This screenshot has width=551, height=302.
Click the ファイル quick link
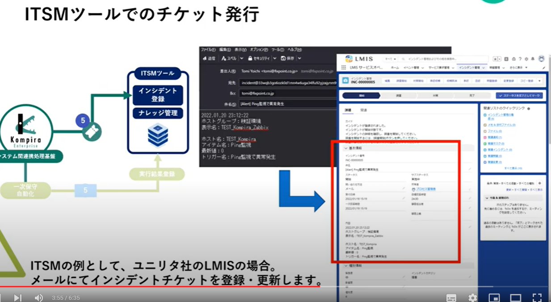click(494, 131)
